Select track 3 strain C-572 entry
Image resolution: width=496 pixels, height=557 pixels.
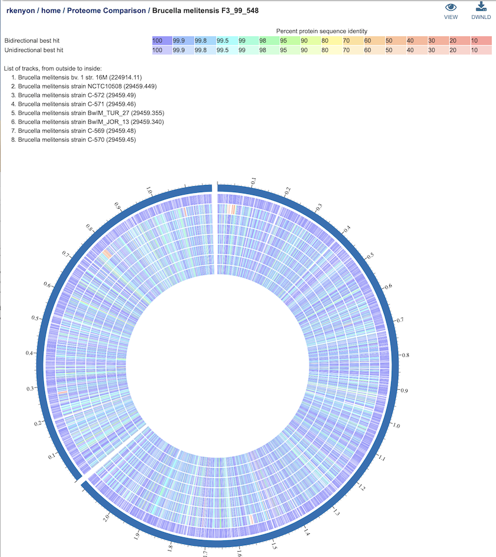[77, 95]
